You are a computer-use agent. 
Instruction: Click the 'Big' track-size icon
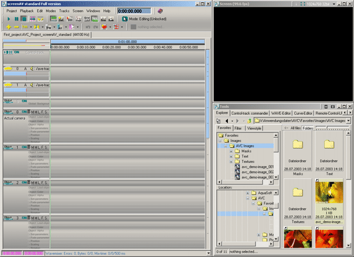point(48,27)
